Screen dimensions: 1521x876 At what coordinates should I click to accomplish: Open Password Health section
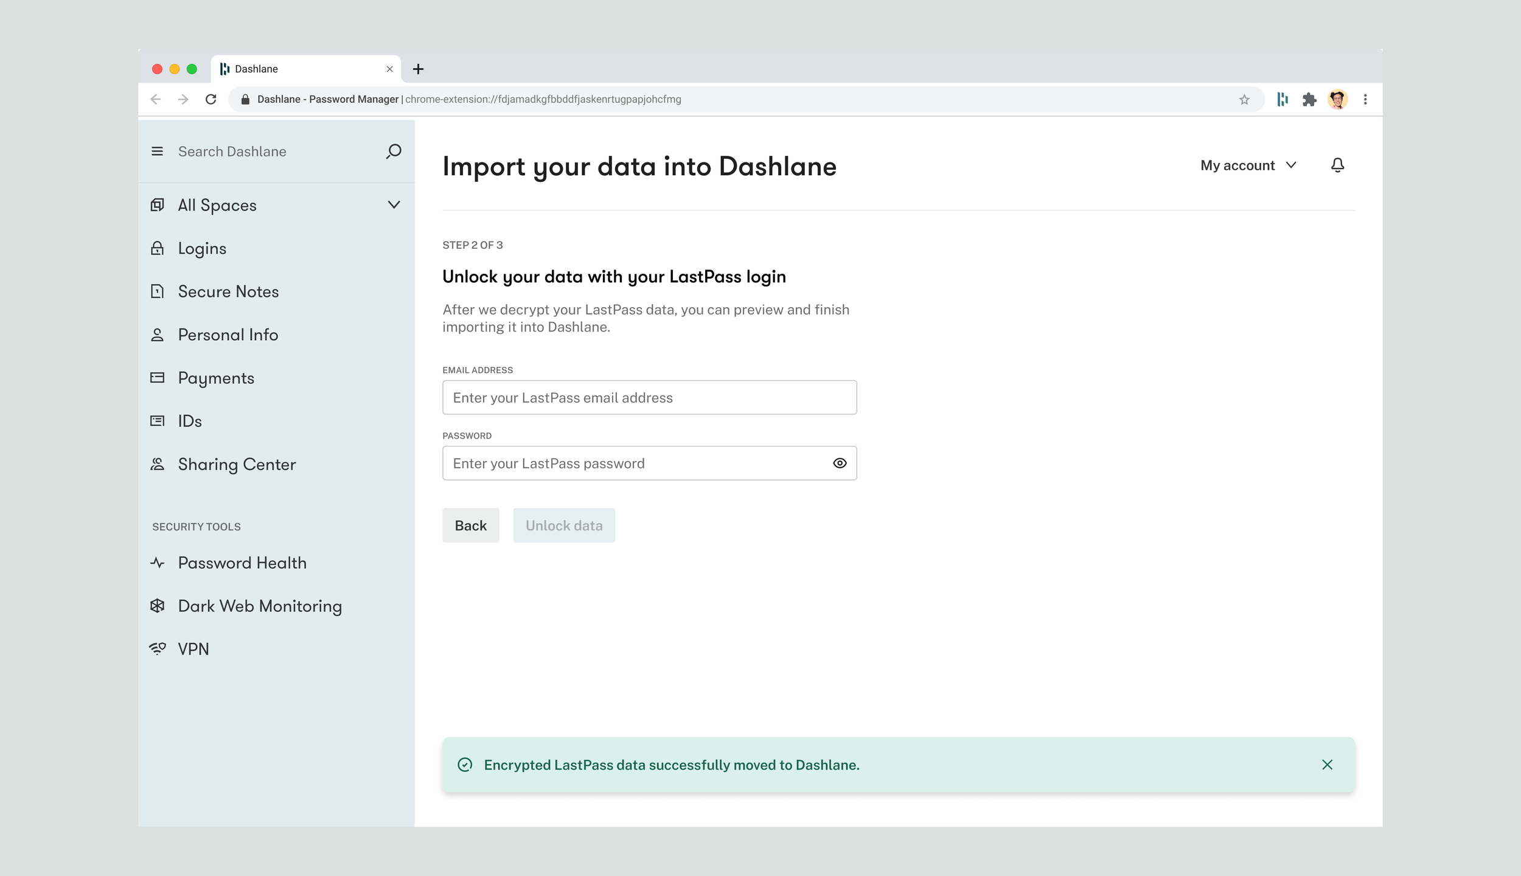click(242, 563)
